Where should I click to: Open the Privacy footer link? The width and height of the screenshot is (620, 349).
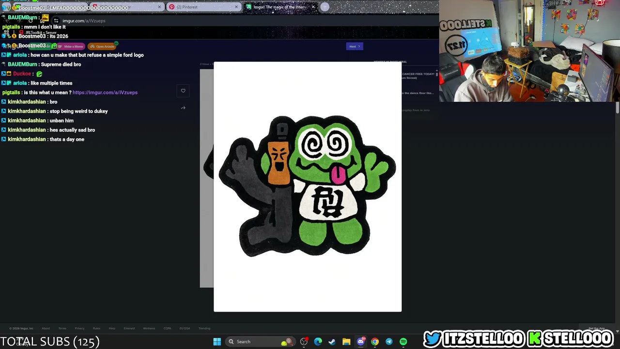(x=79, y=329)
